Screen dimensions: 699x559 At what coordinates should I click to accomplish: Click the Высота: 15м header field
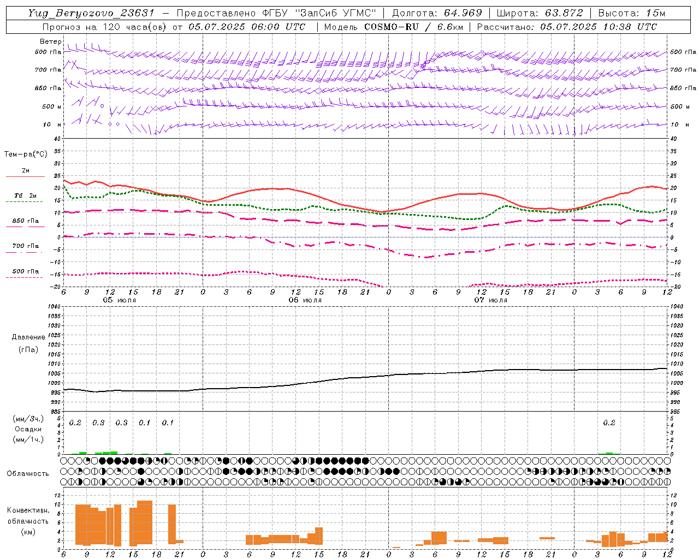pos(632,13)
